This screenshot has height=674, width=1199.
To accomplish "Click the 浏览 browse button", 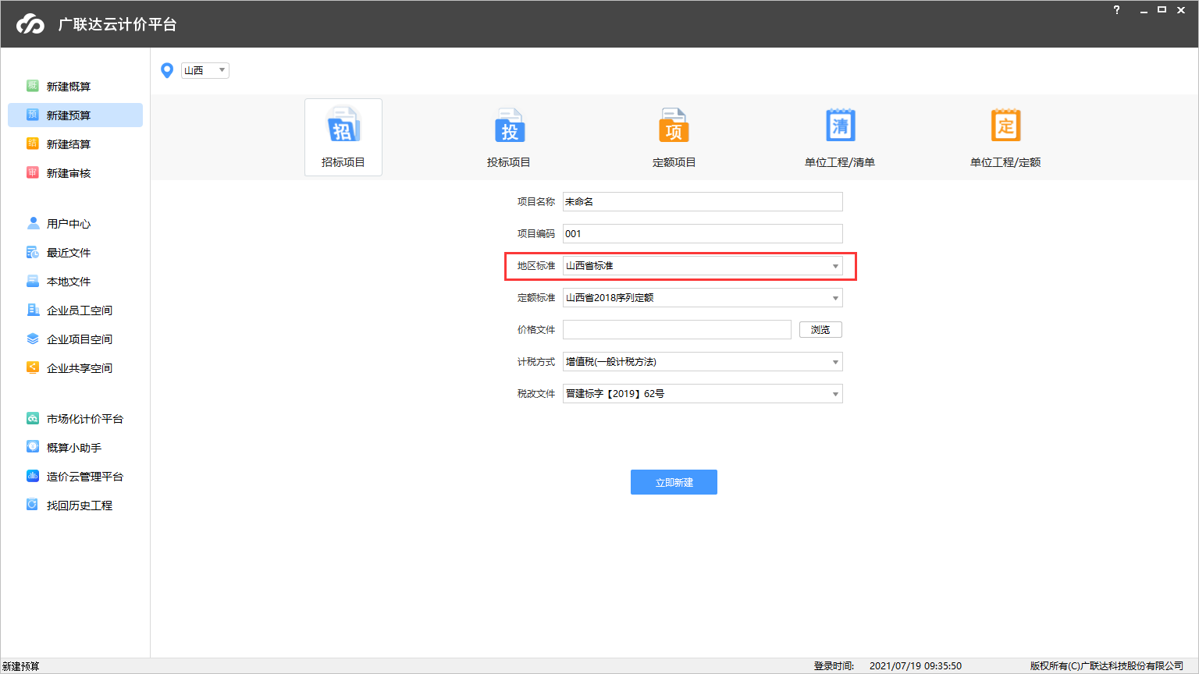I will (x=820, y=330).
